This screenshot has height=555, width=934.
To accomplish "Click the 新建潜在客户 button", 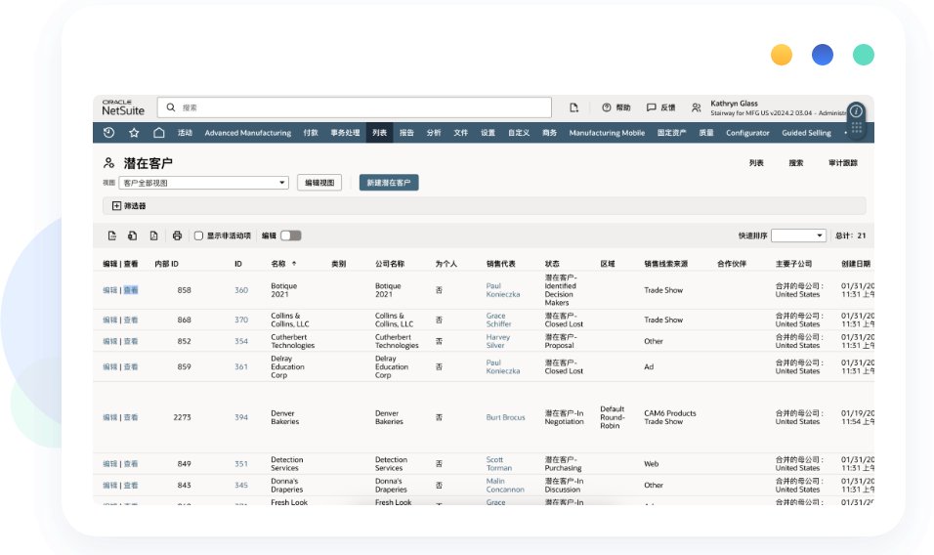I will point(389,183).
